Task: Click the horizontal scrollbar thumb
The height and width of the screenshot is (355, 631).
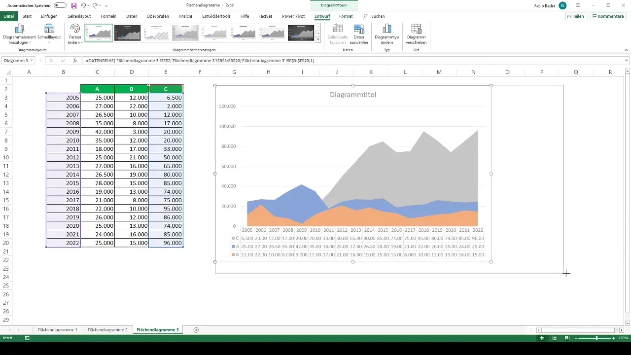Action: point(578,330)
